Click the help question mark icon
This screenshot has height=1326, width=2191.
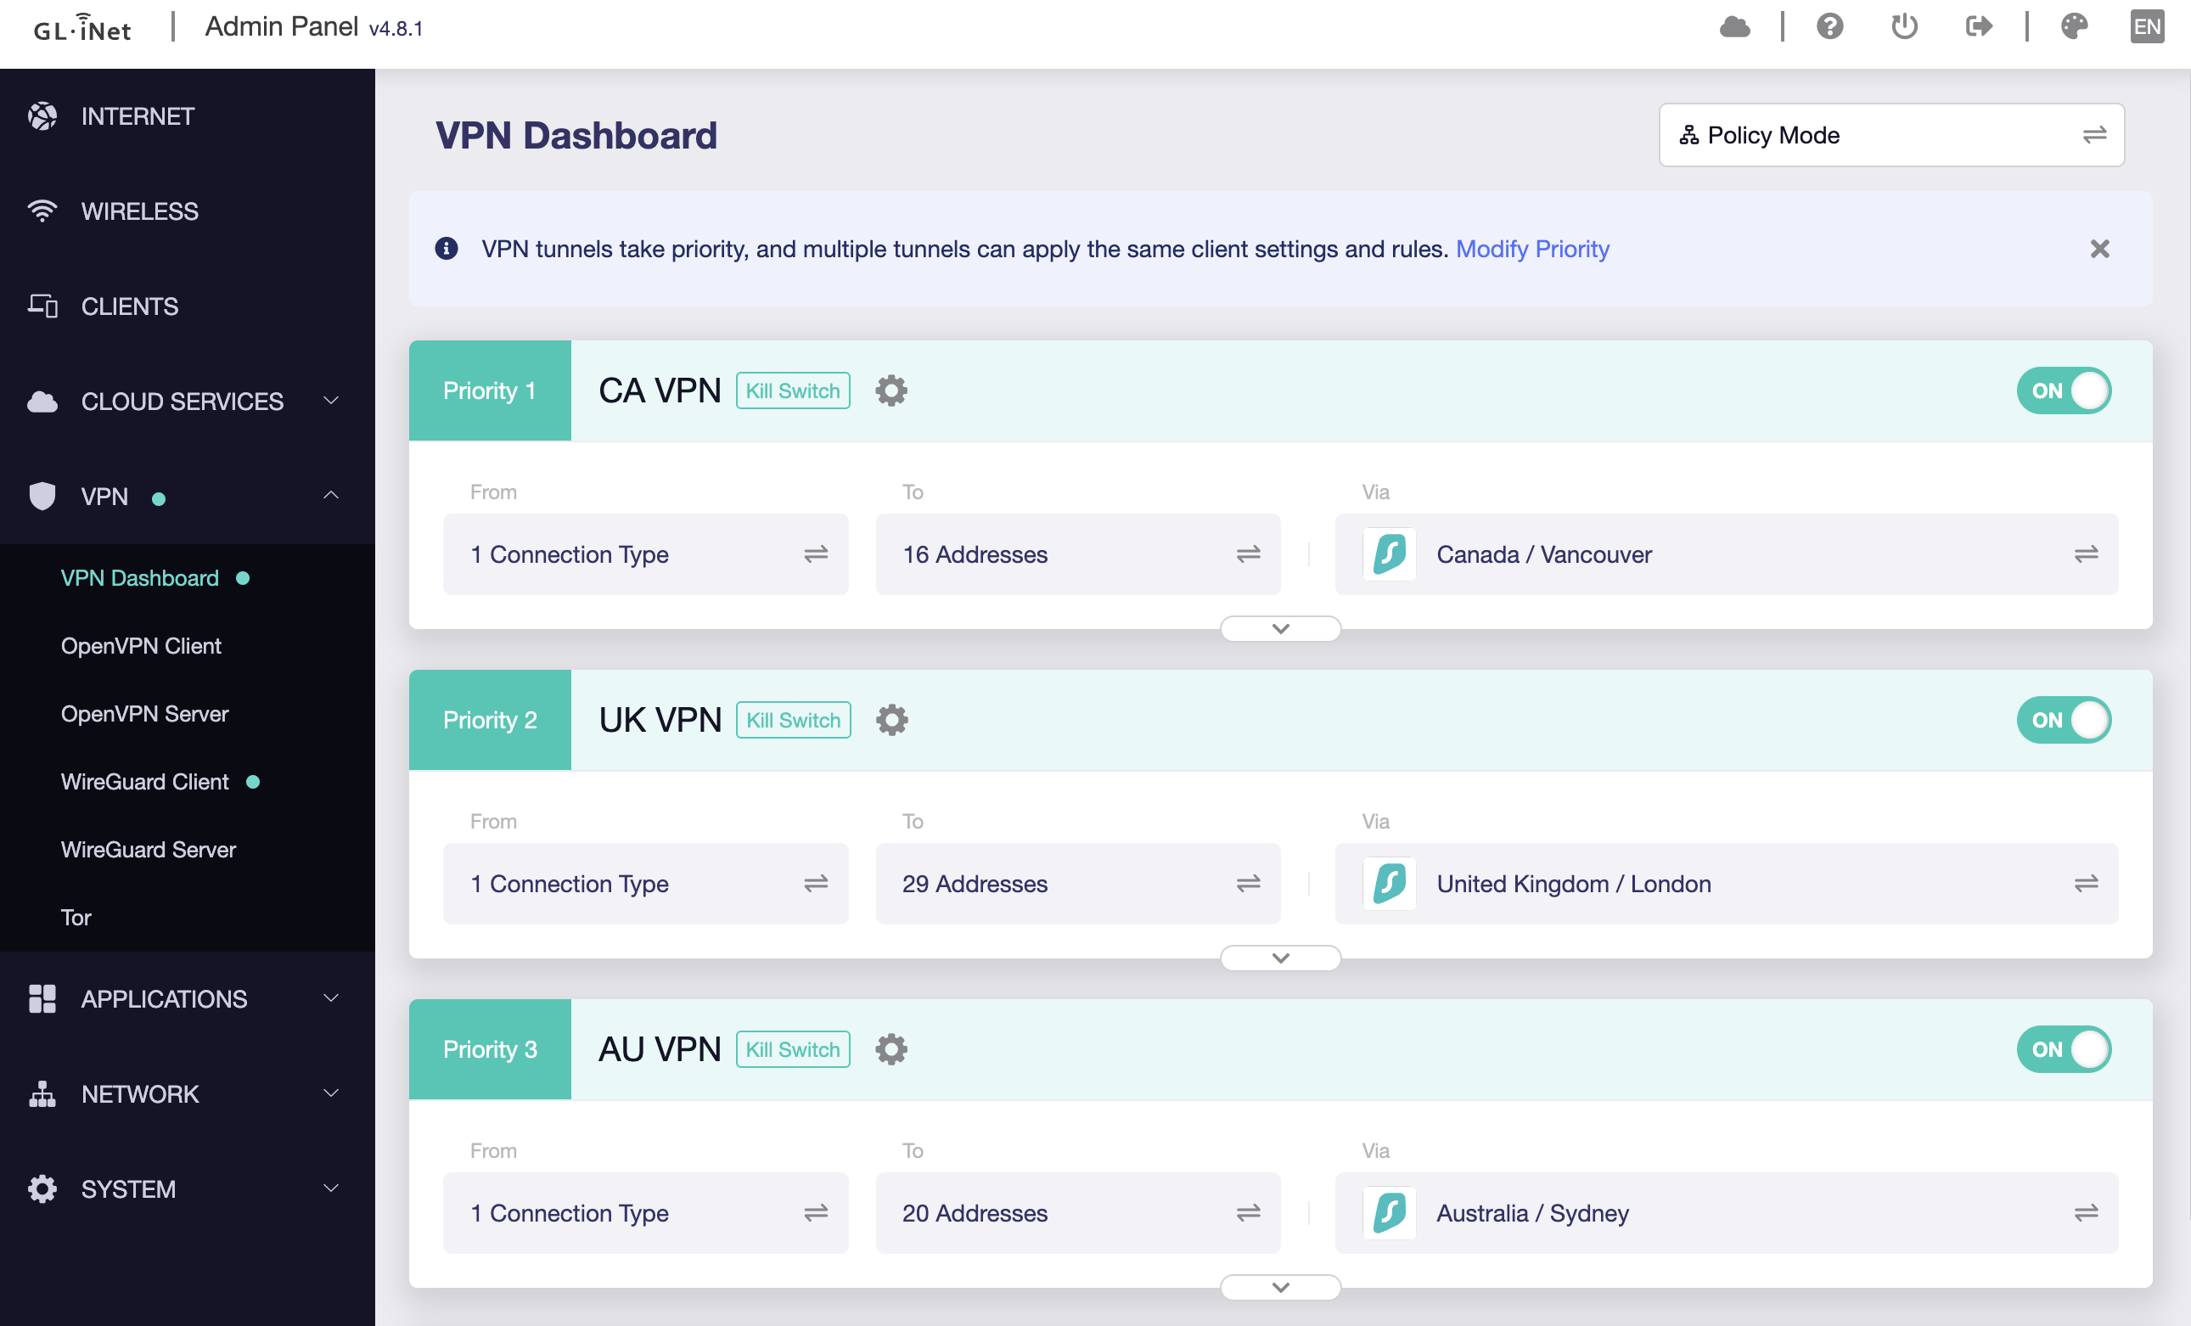(1829, 26)
